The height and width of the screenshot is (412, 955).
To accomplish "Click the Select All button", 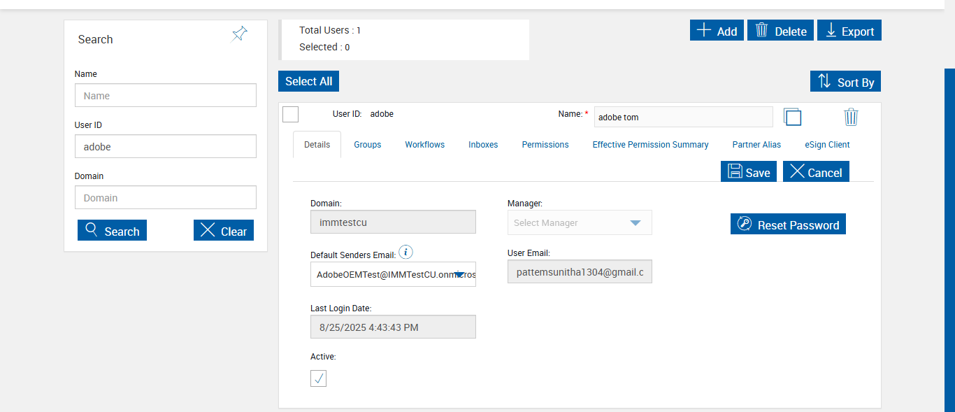I will pos(308,81).
